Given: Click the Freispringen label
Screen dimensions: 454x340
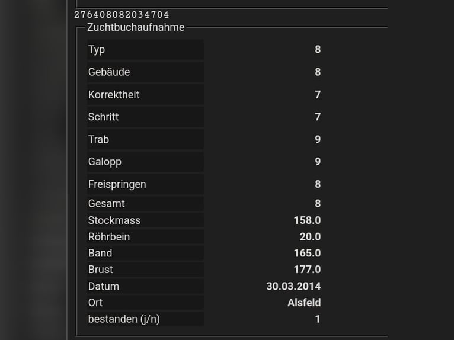Looking at the screenshot, I should pos(117,185).
